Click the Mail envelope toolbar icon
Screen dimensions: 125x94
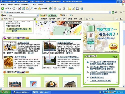[x=55, y=9]
